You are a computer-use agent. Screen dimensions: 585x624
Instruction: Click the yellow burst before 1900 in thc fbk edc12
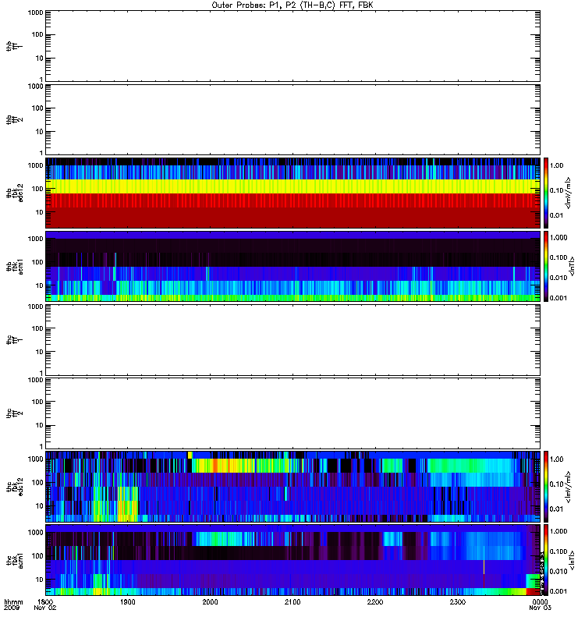127,503
